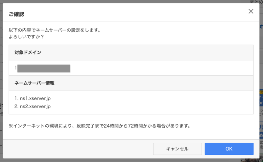The height and width of the screenshot is (162, 263).
Task: Close the ご確認 dialog with X icon
Action: click(251, 11)
